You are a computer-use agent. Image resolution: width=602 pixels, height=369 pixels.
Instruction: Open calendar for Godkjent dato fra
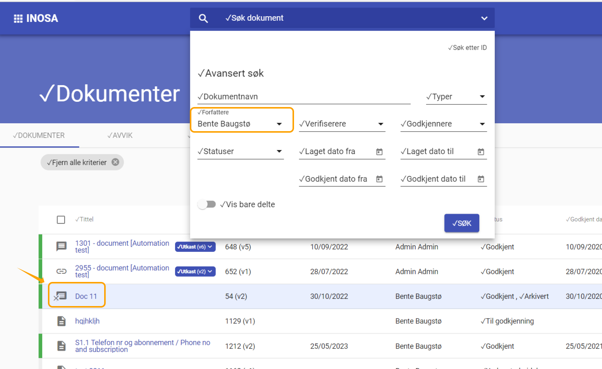379,179
